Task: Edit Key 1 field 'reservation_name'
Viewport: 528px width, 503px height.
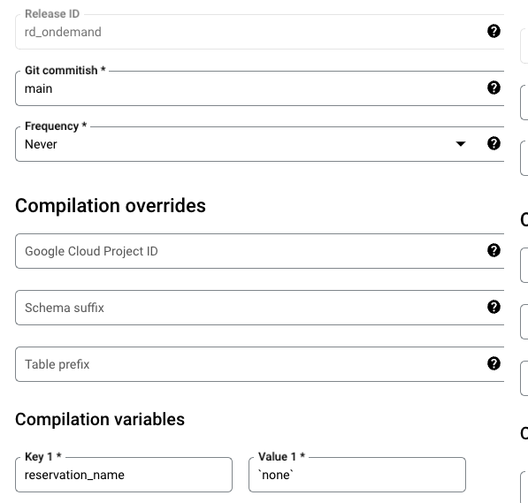Action: click(124, 475)
